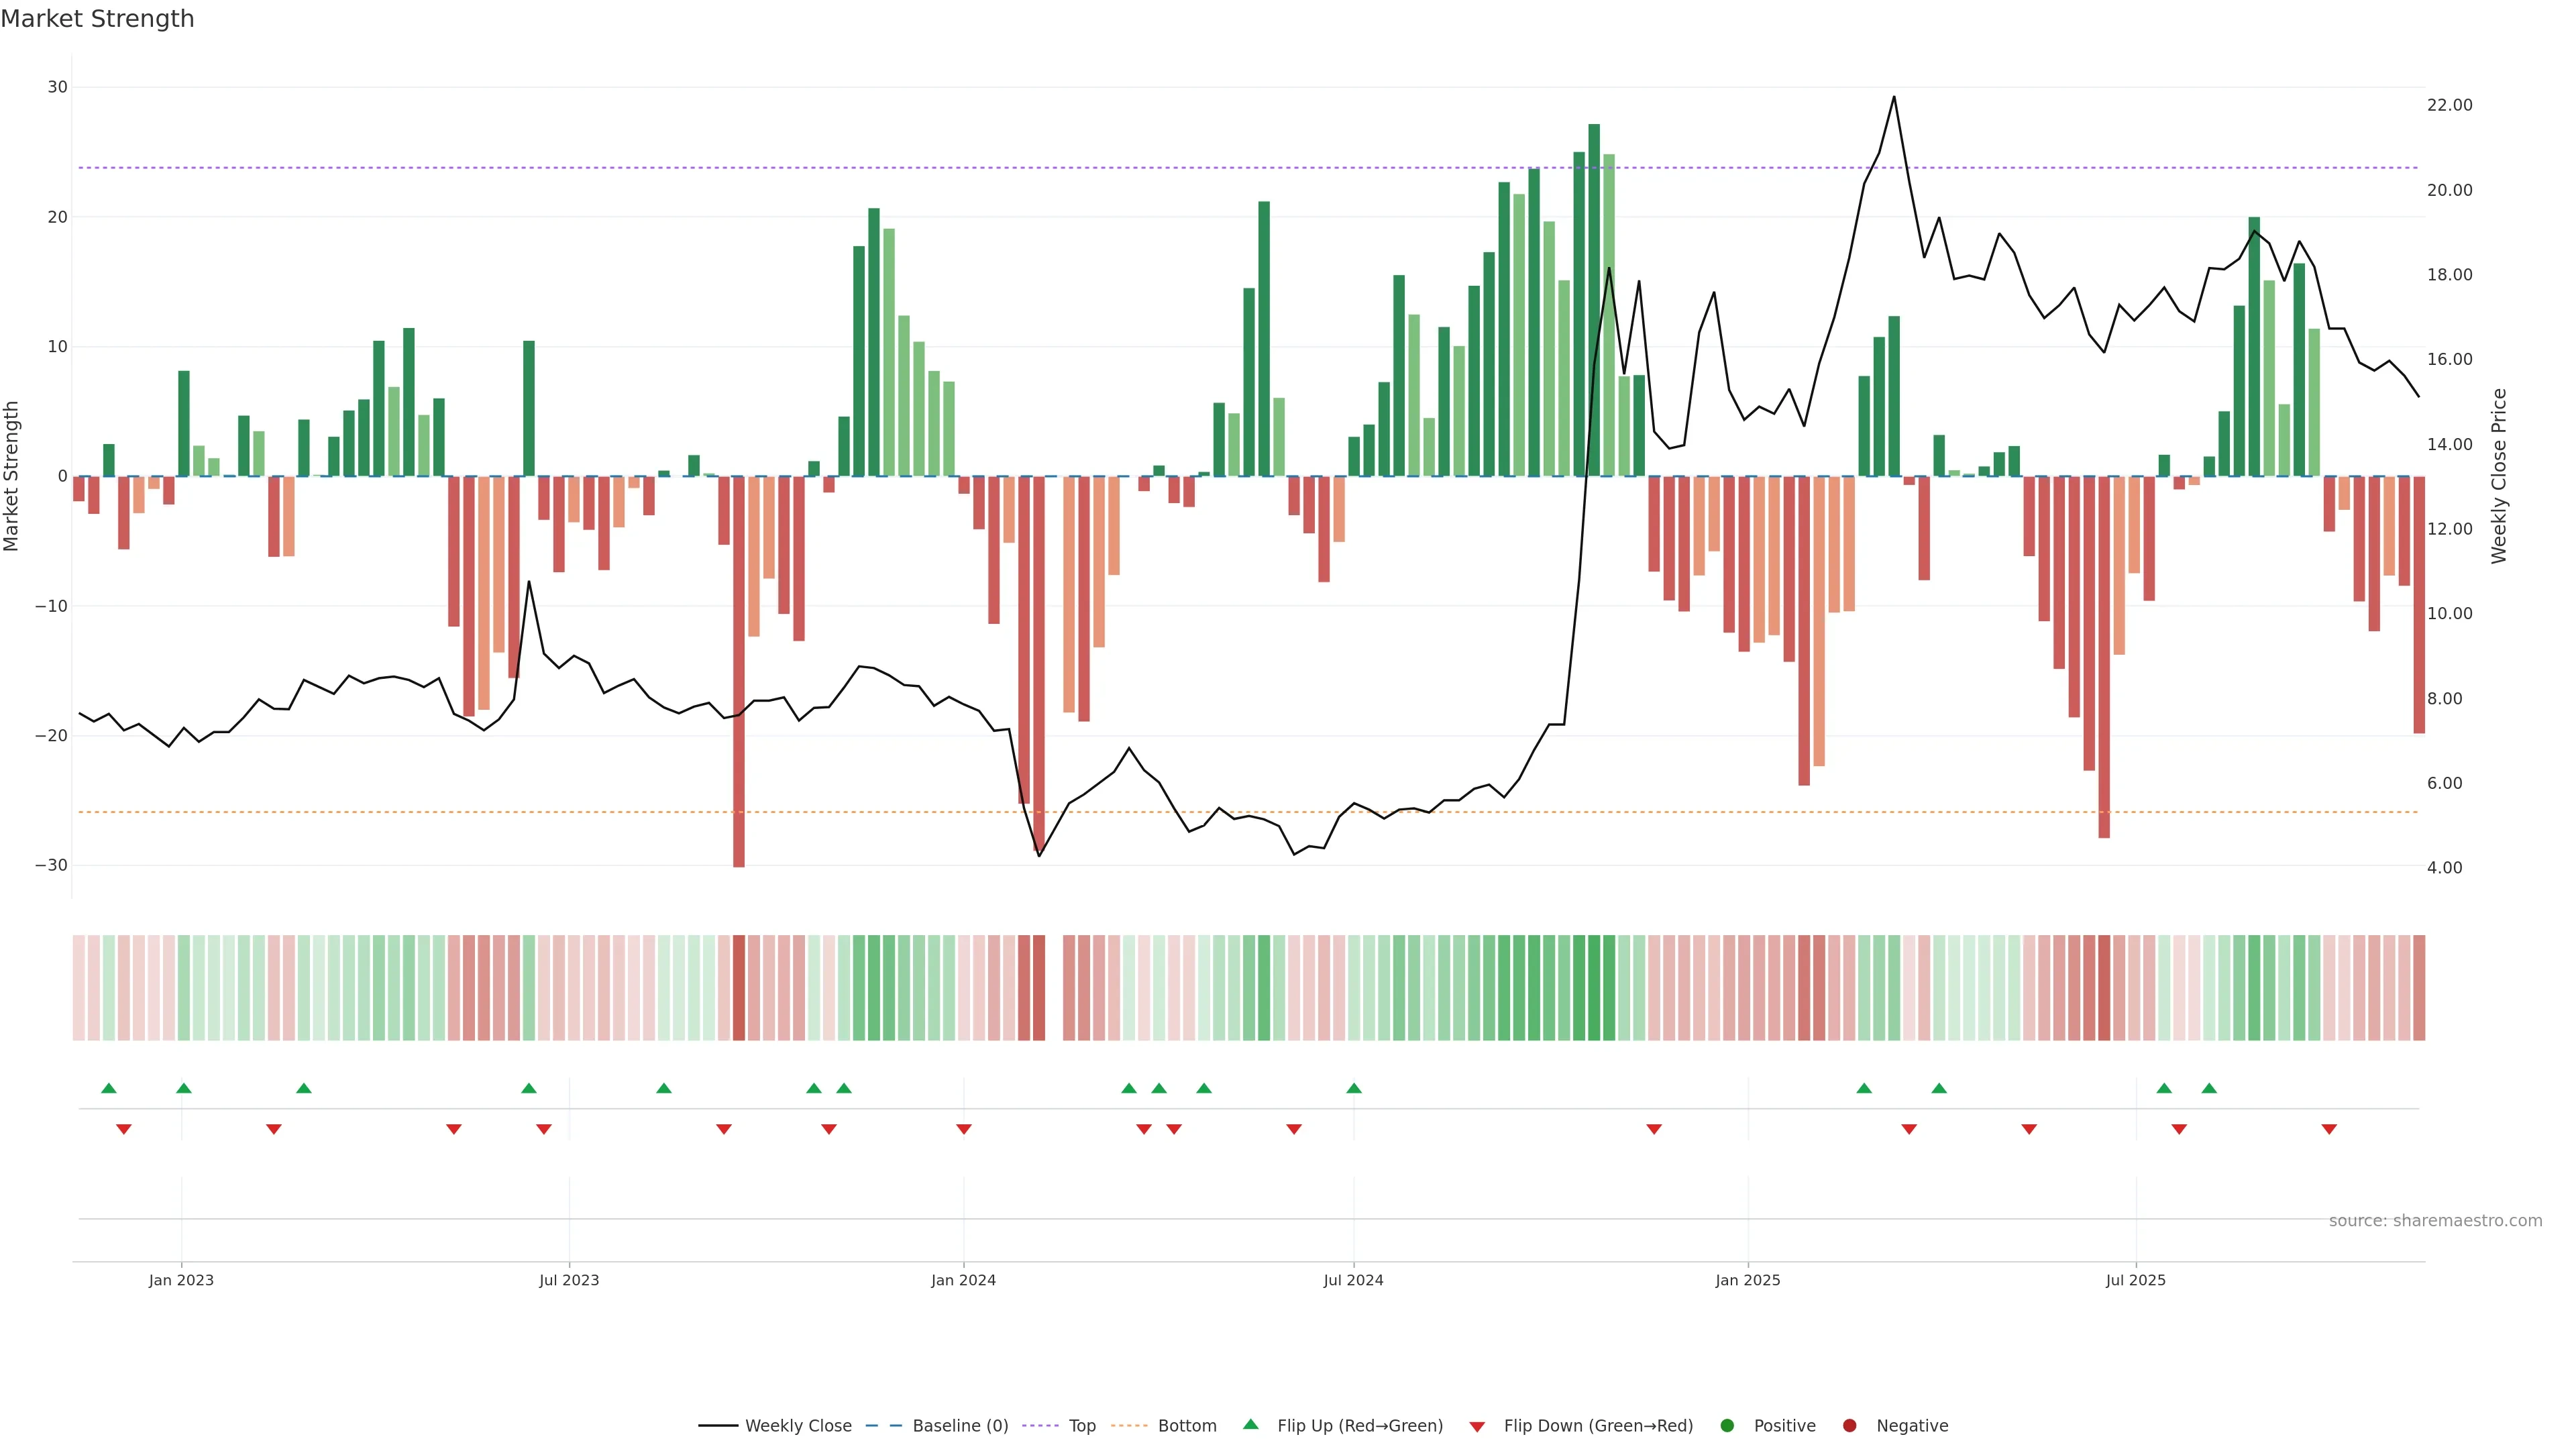Click the rightmost green flip-up triangle marker

[x=2209, y=1088]
